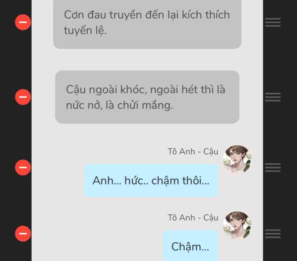Click 'Tô Anh - Cậu' name above 'Anh... hức..' message

193,152
